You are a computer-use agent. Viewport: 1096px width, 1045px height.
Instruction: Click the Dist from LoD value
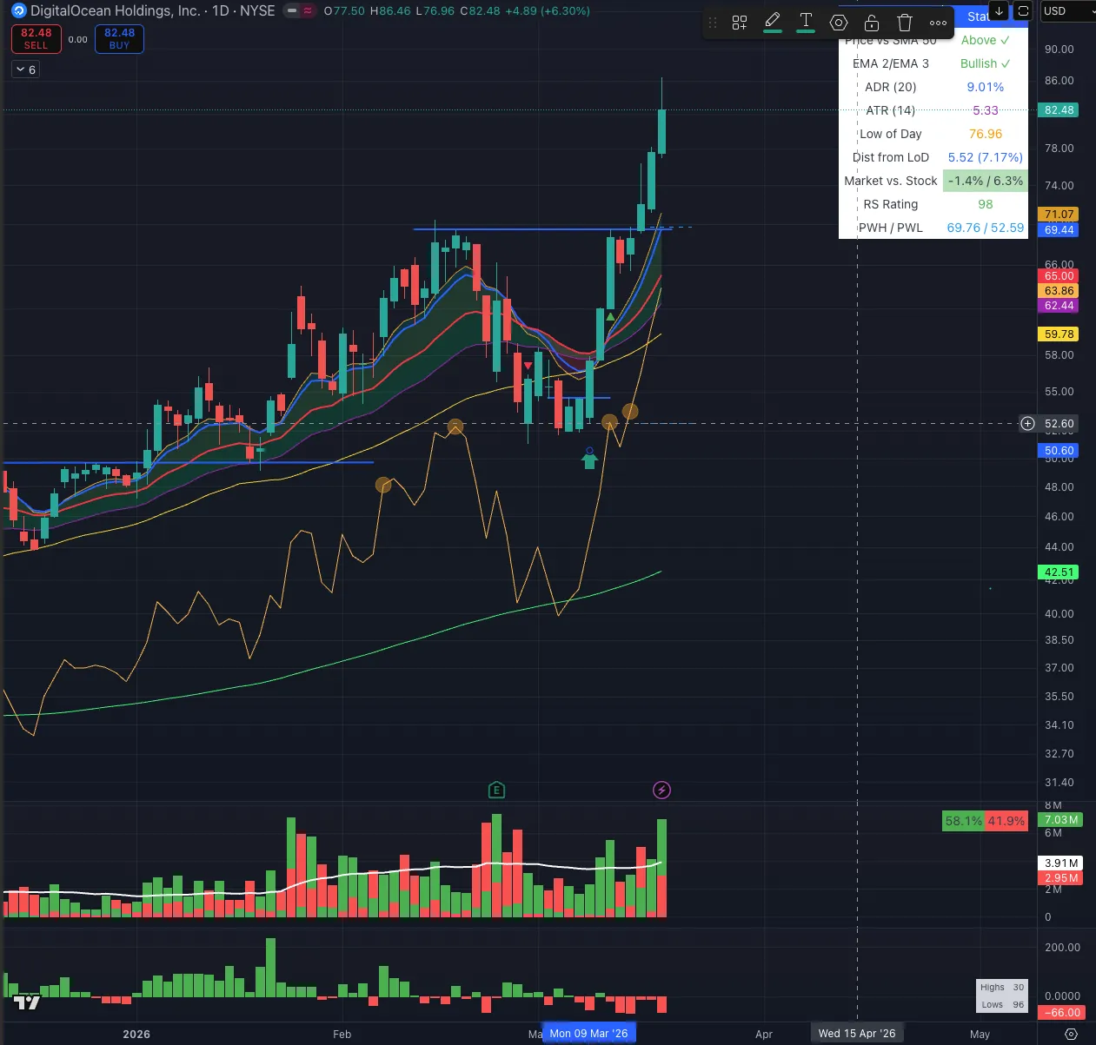(985, 157)
